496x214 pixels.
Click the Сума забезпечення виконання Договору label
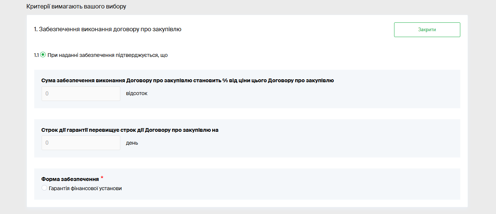(188, 80)
